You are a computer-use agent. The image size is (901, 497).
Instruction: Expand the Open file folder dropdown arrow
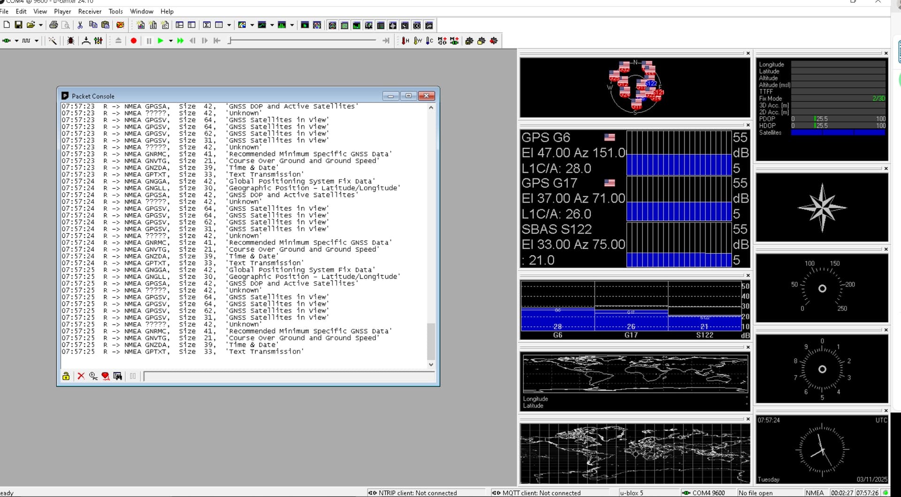41,25
